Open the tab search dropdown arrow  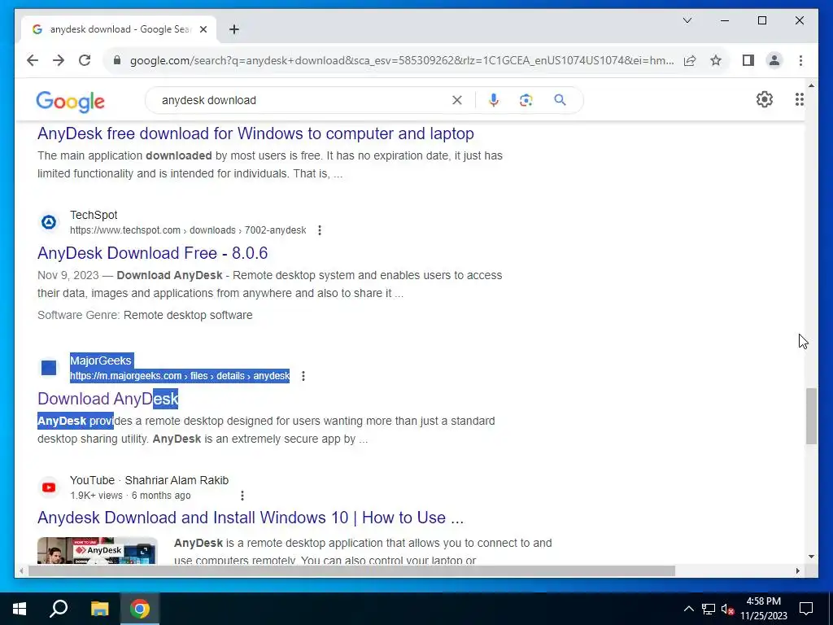coord(687,20)
